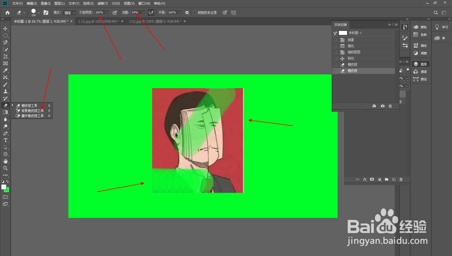The width and height of the screenshot is (452, 256).
Task: Select the Gradient tool
Action: tap(5, 112)
